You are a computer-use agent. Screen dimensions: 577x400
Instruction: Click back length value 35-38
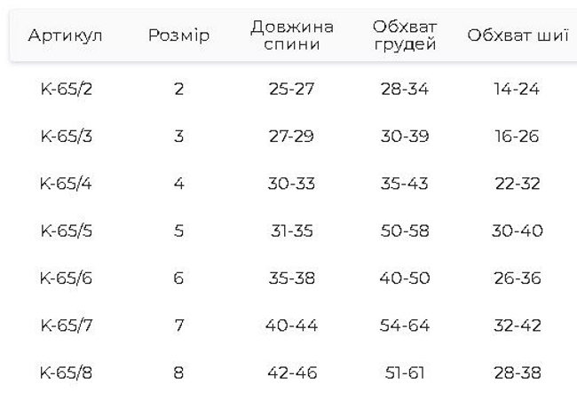click(x=292, y=278)
